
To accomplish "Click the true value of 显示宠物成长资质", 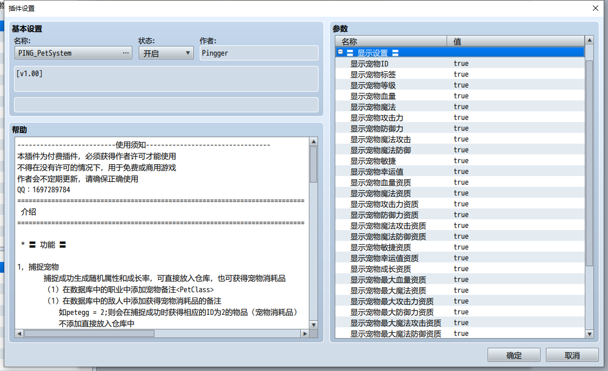I will tap(461, 269).
